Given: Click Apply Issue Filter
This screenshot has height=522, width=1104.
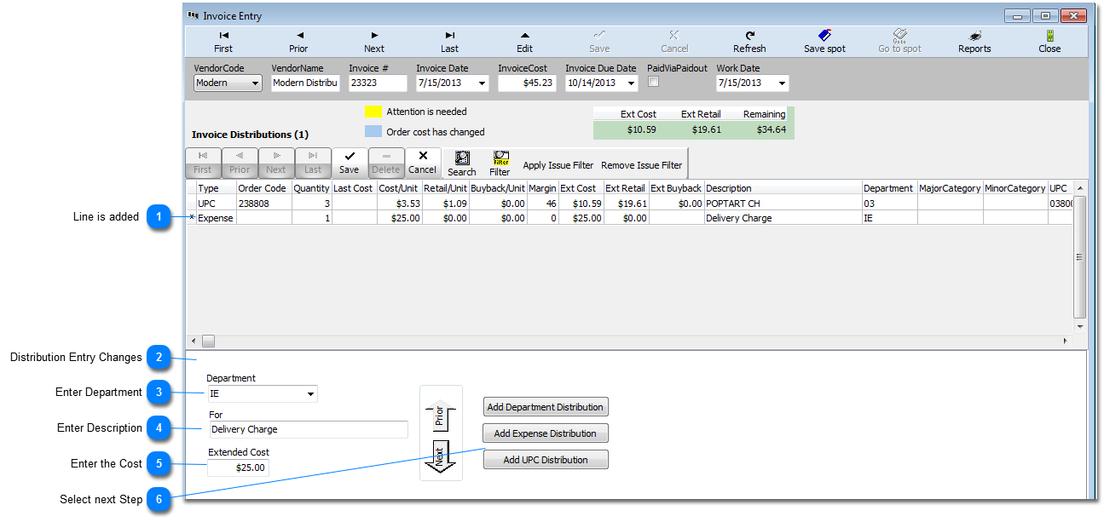Looking at the screenshot, I should point(558,165).
